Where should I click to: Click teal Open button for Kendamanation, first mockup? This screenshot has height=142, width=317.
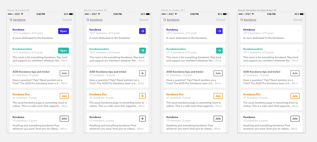point(63,50)
